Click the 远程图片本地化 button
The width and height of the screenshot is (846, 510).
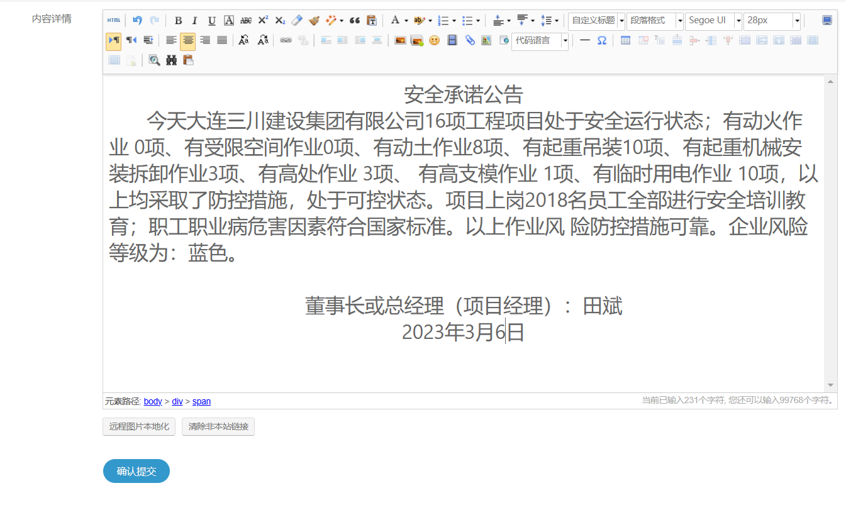(x=139, y=426)
